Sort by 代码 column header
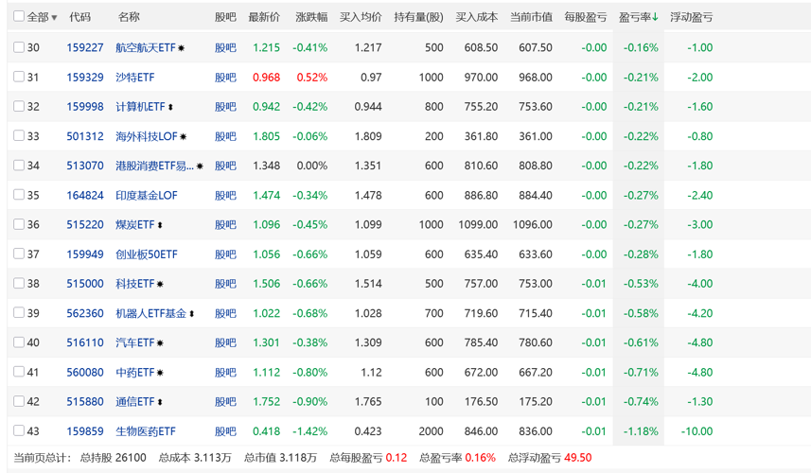 coord(79,17)
